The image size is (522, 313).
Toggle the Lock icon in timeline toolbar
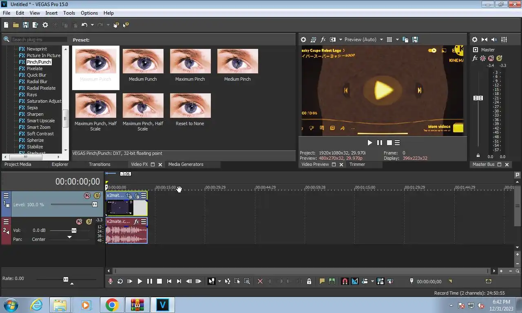[x=309, y=281]
